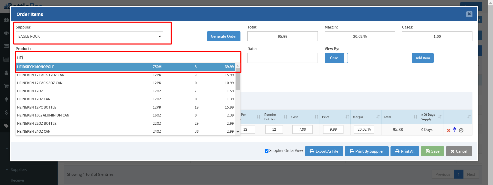Click the empty Date field
Image resolution: width=493 pixels, height=185 pixels.
pos(283,58)
